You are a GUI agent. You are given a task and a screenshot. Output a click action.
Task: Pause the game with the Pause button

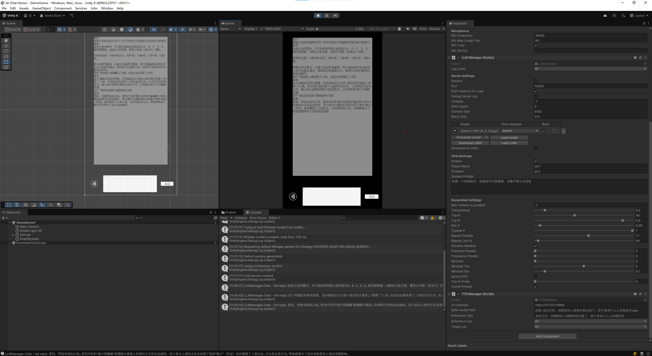[x=326, y=15]
